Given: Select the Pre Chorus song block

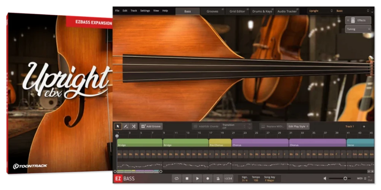Looking at the screenshot, I should click(220, 143).
